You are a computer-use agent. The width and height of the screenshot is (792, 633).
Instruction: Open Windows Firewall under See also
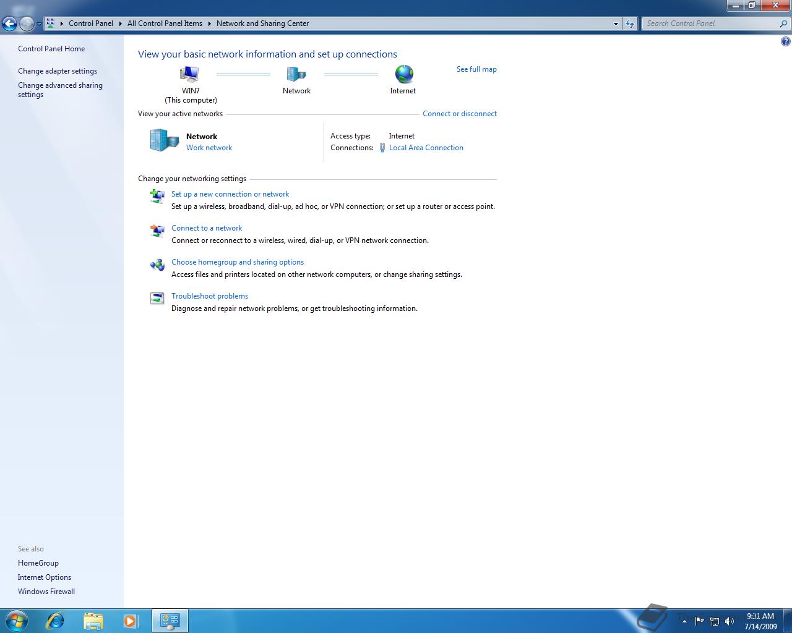[x=46, y=592]
